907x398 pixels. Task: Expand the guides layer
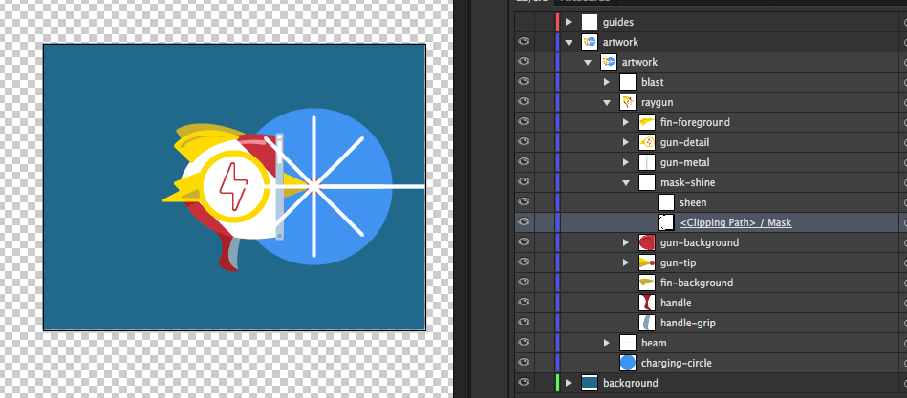tap(569, 22)
